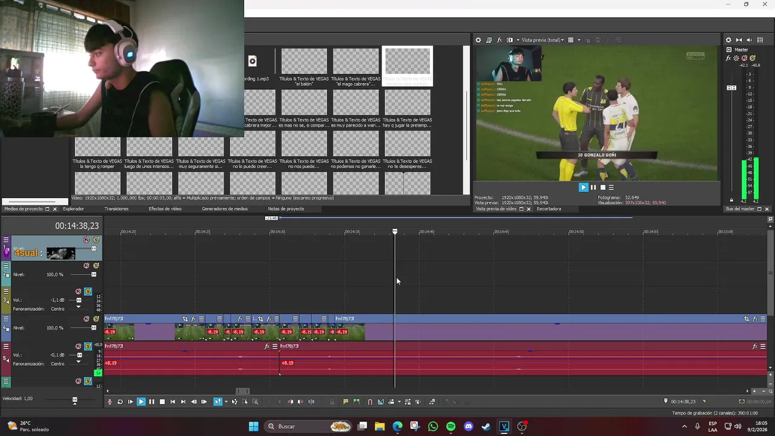Click play from start button in transport
Screen dimensions: 775x436
click(130, 401)
